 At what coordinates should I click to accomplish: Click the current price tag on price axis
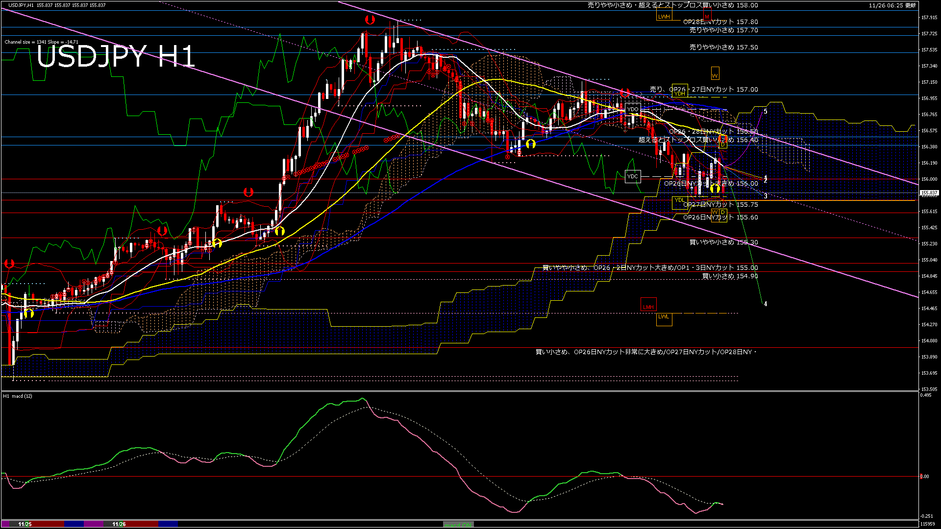click(x=929, y=193)
